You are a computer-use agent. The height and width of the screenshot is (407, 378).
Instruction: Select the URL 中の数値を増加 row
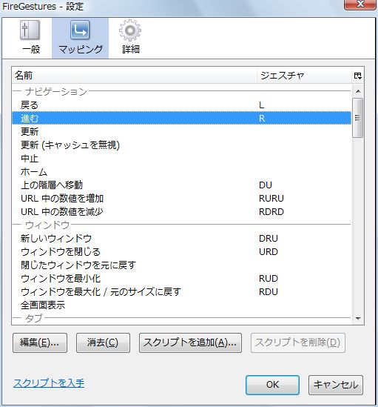point(181,199)
